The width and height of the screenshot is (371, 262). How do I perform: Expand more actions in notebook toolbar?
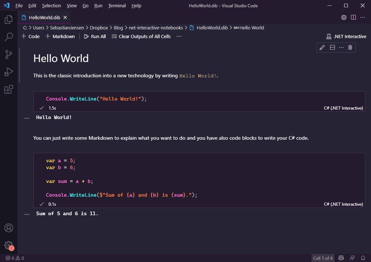pos(179,36)
